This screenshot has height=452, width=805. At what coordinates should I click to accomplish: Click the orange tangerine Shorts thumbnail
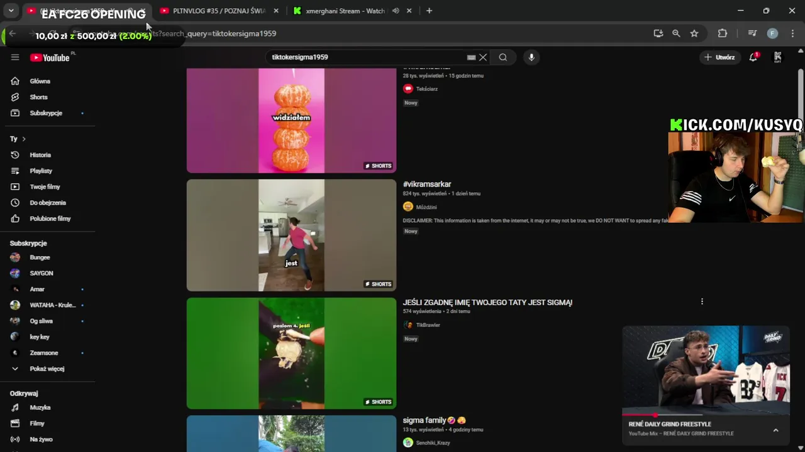coord(291,121)
